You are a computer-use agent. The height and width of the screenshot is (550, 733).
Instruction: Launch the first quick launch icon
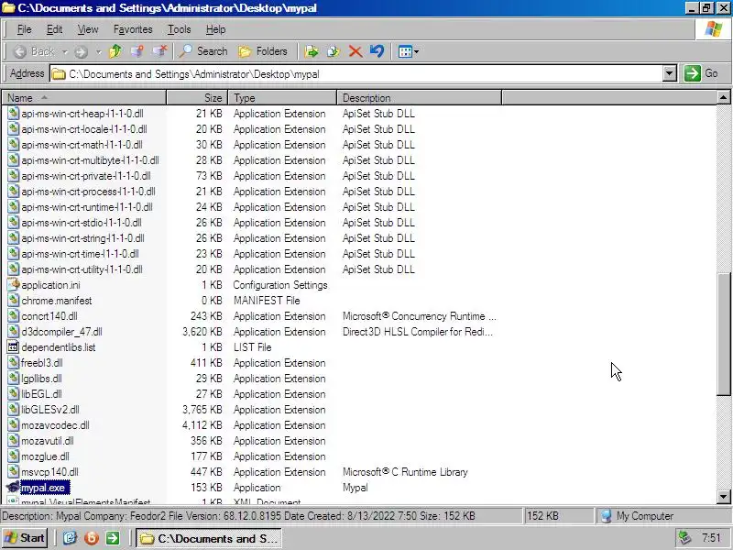[x=70, y=538]
